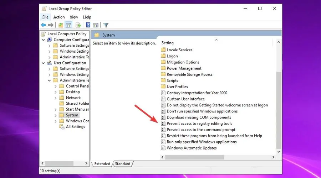
Task: Click the Back arrow toolbar icon
Action: pyautogui.click(x=44, y=25)
